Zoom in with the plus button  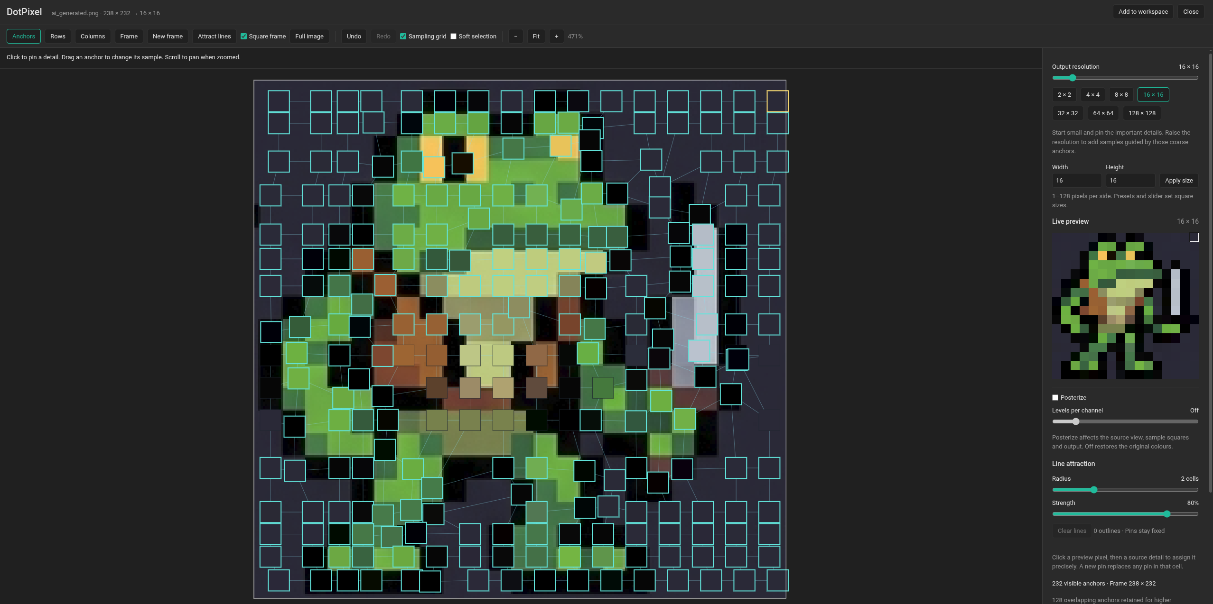tap(556, 37)
